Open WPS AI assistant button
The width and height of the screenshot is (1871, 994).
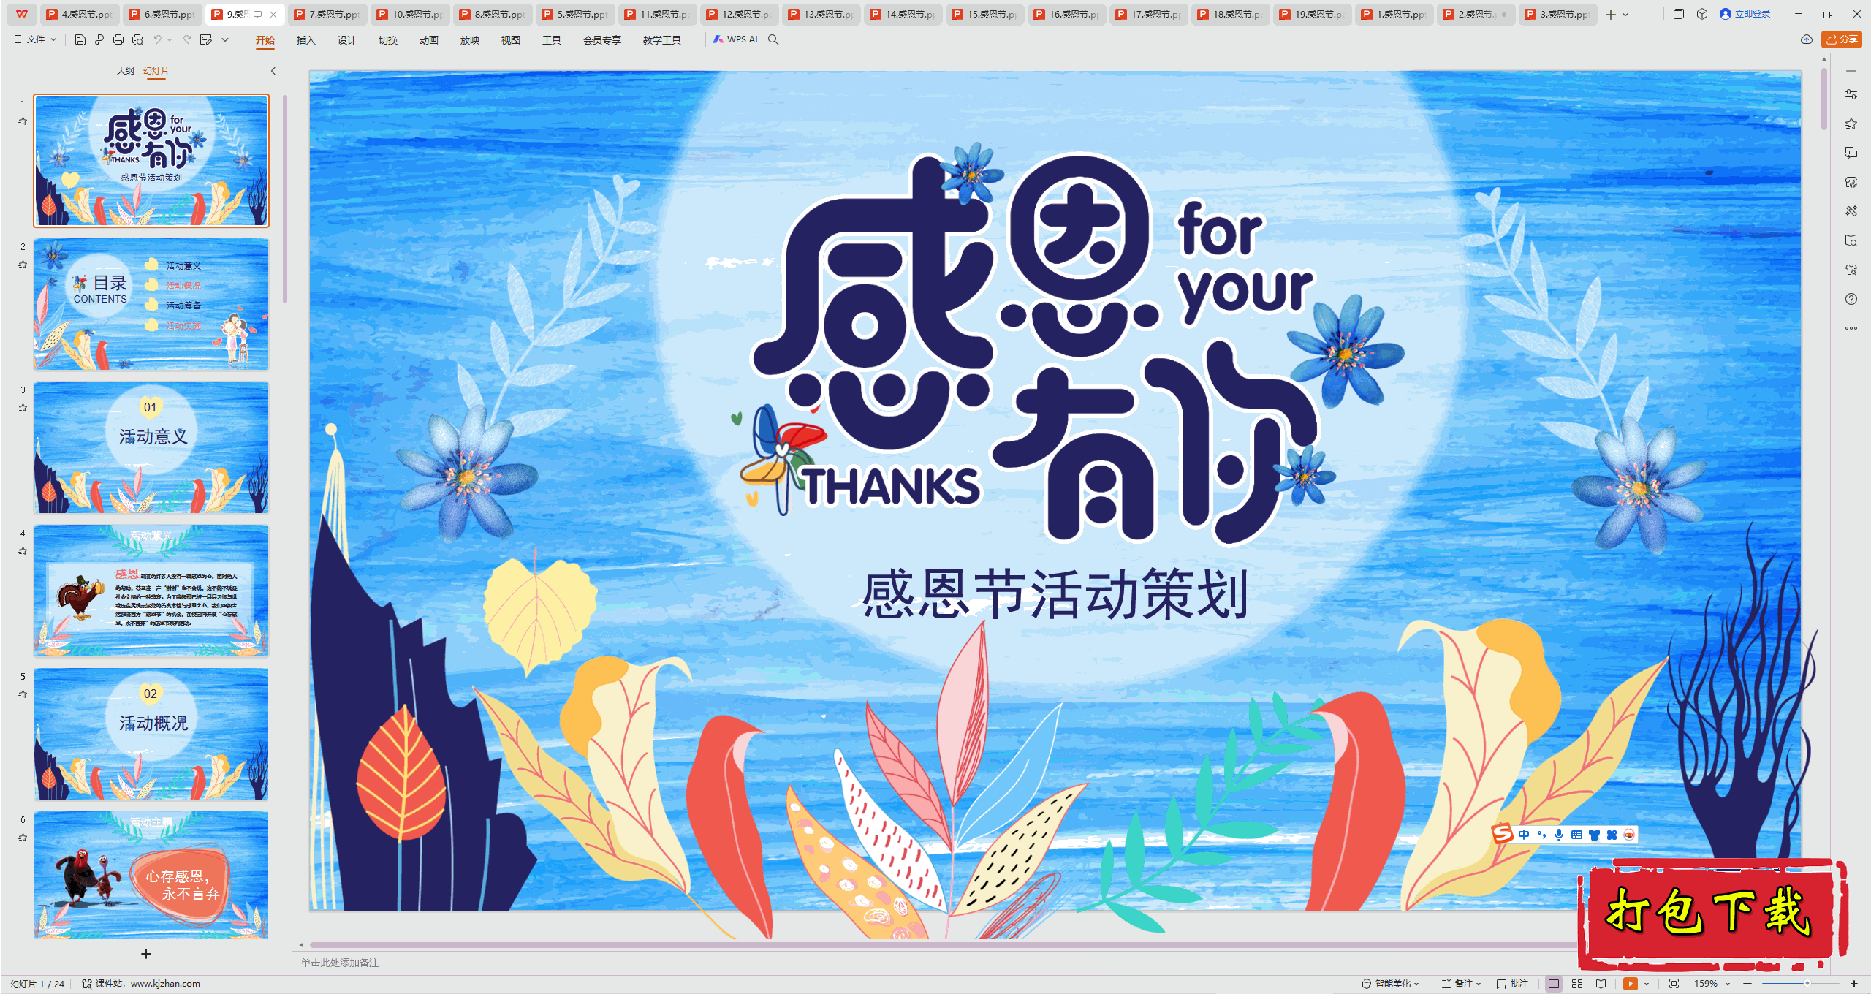tap(736, 39)
